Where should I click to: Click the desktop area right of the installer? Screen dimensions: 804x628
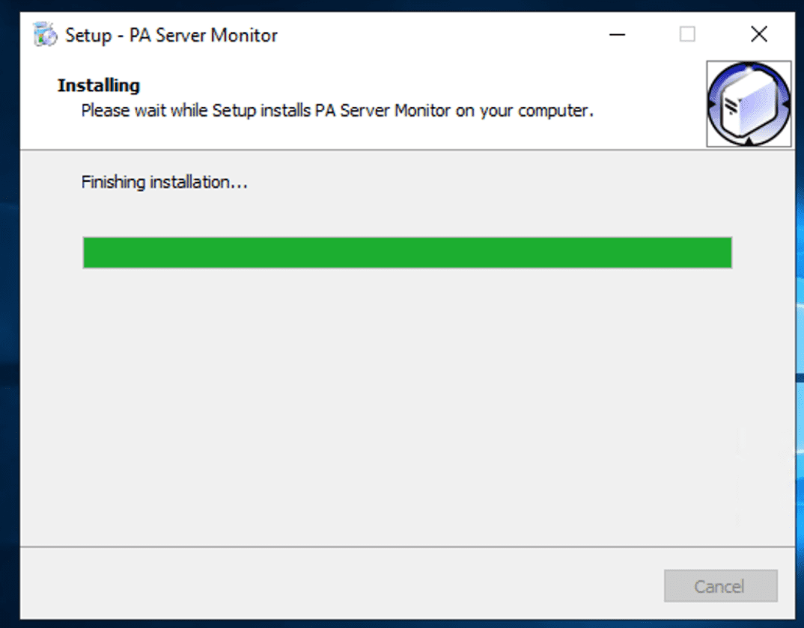click(798, 374)
